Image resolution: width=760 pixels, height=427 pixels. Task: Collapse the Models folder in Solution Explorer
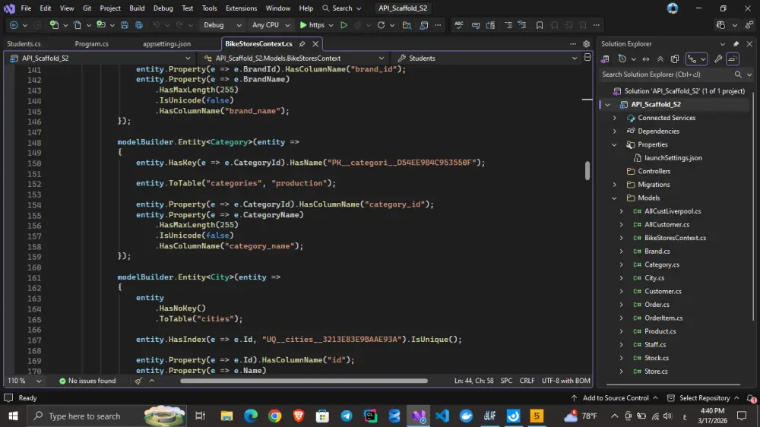coord(614,198)
